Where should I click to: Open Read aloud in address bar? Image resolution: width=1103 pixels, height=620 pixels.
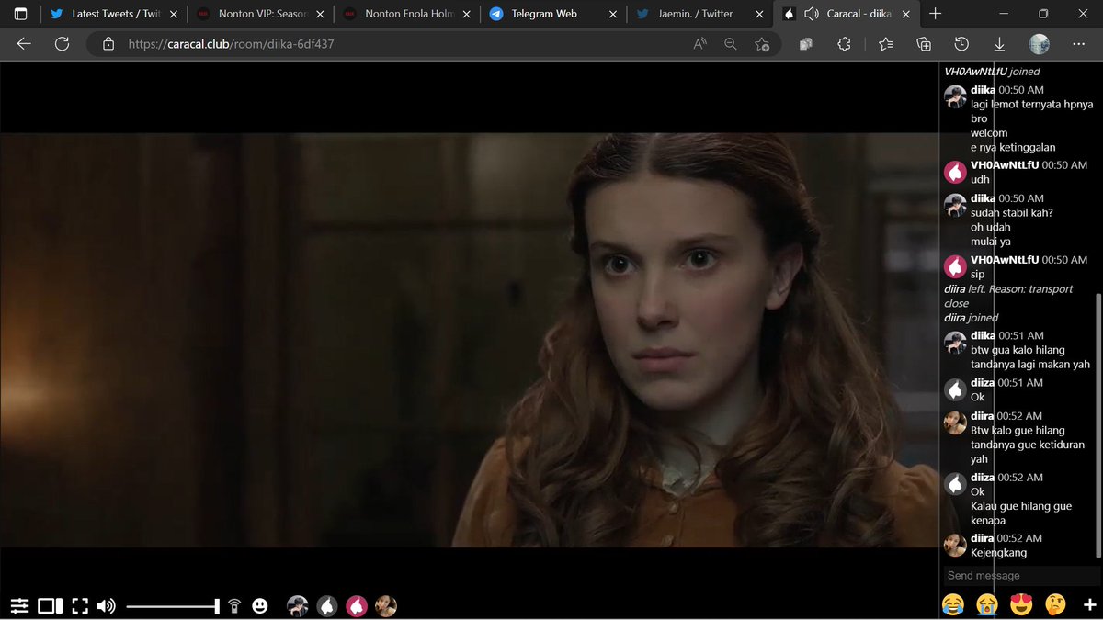[700, 44]
